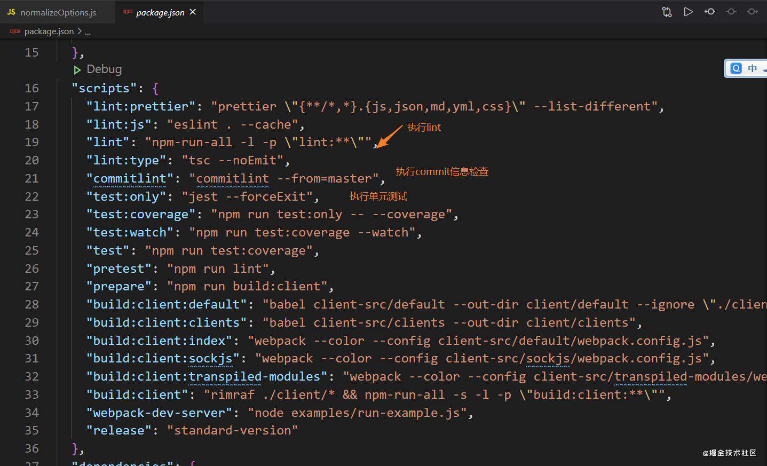The width and height of the screenshot is (767, 466).
Task: Select the package.json editor tab
Action: click(x=160, y=12)
